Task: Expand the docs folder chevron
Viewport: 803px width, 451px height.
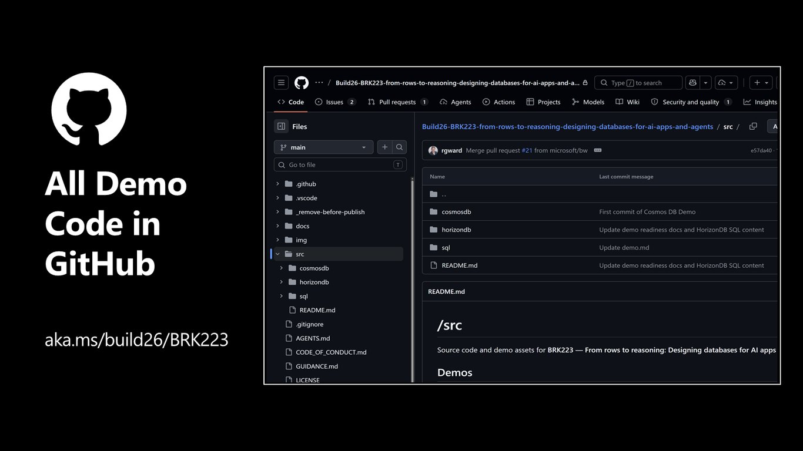Action: point(277,226)
